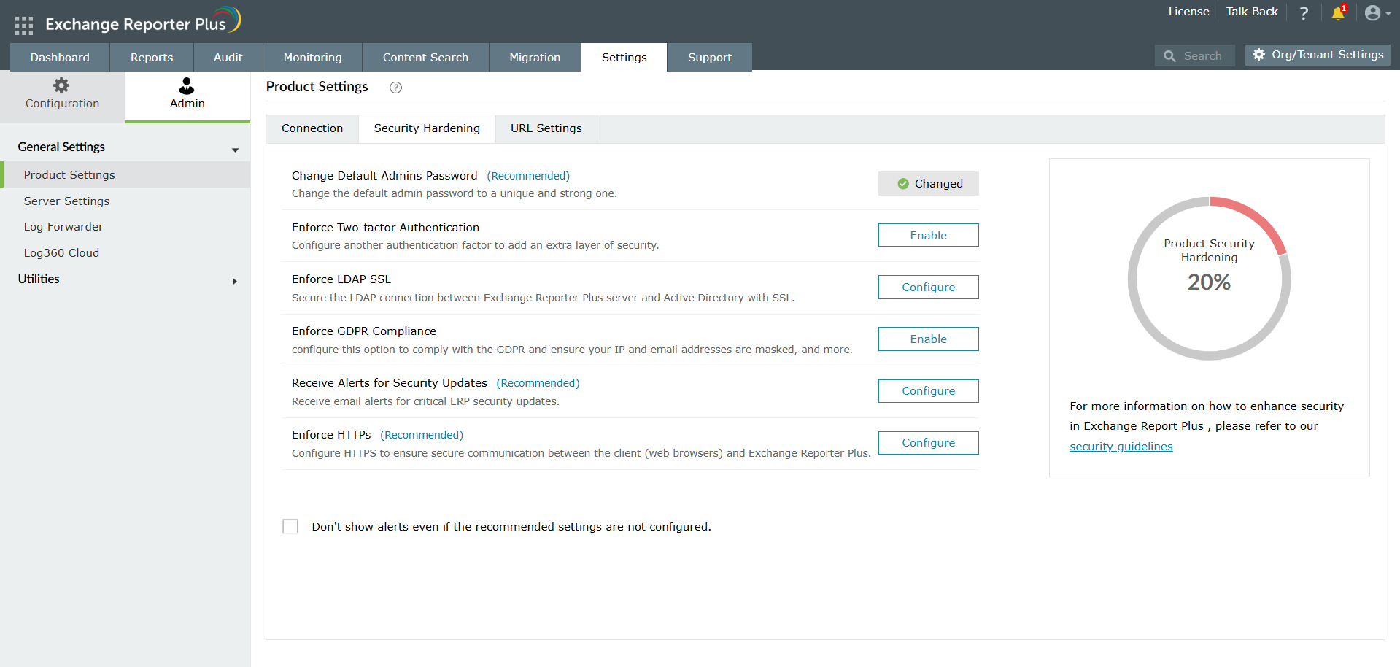
Task: Click the Product Security Hardening progress ring
Action: [x=1210, y=279]
